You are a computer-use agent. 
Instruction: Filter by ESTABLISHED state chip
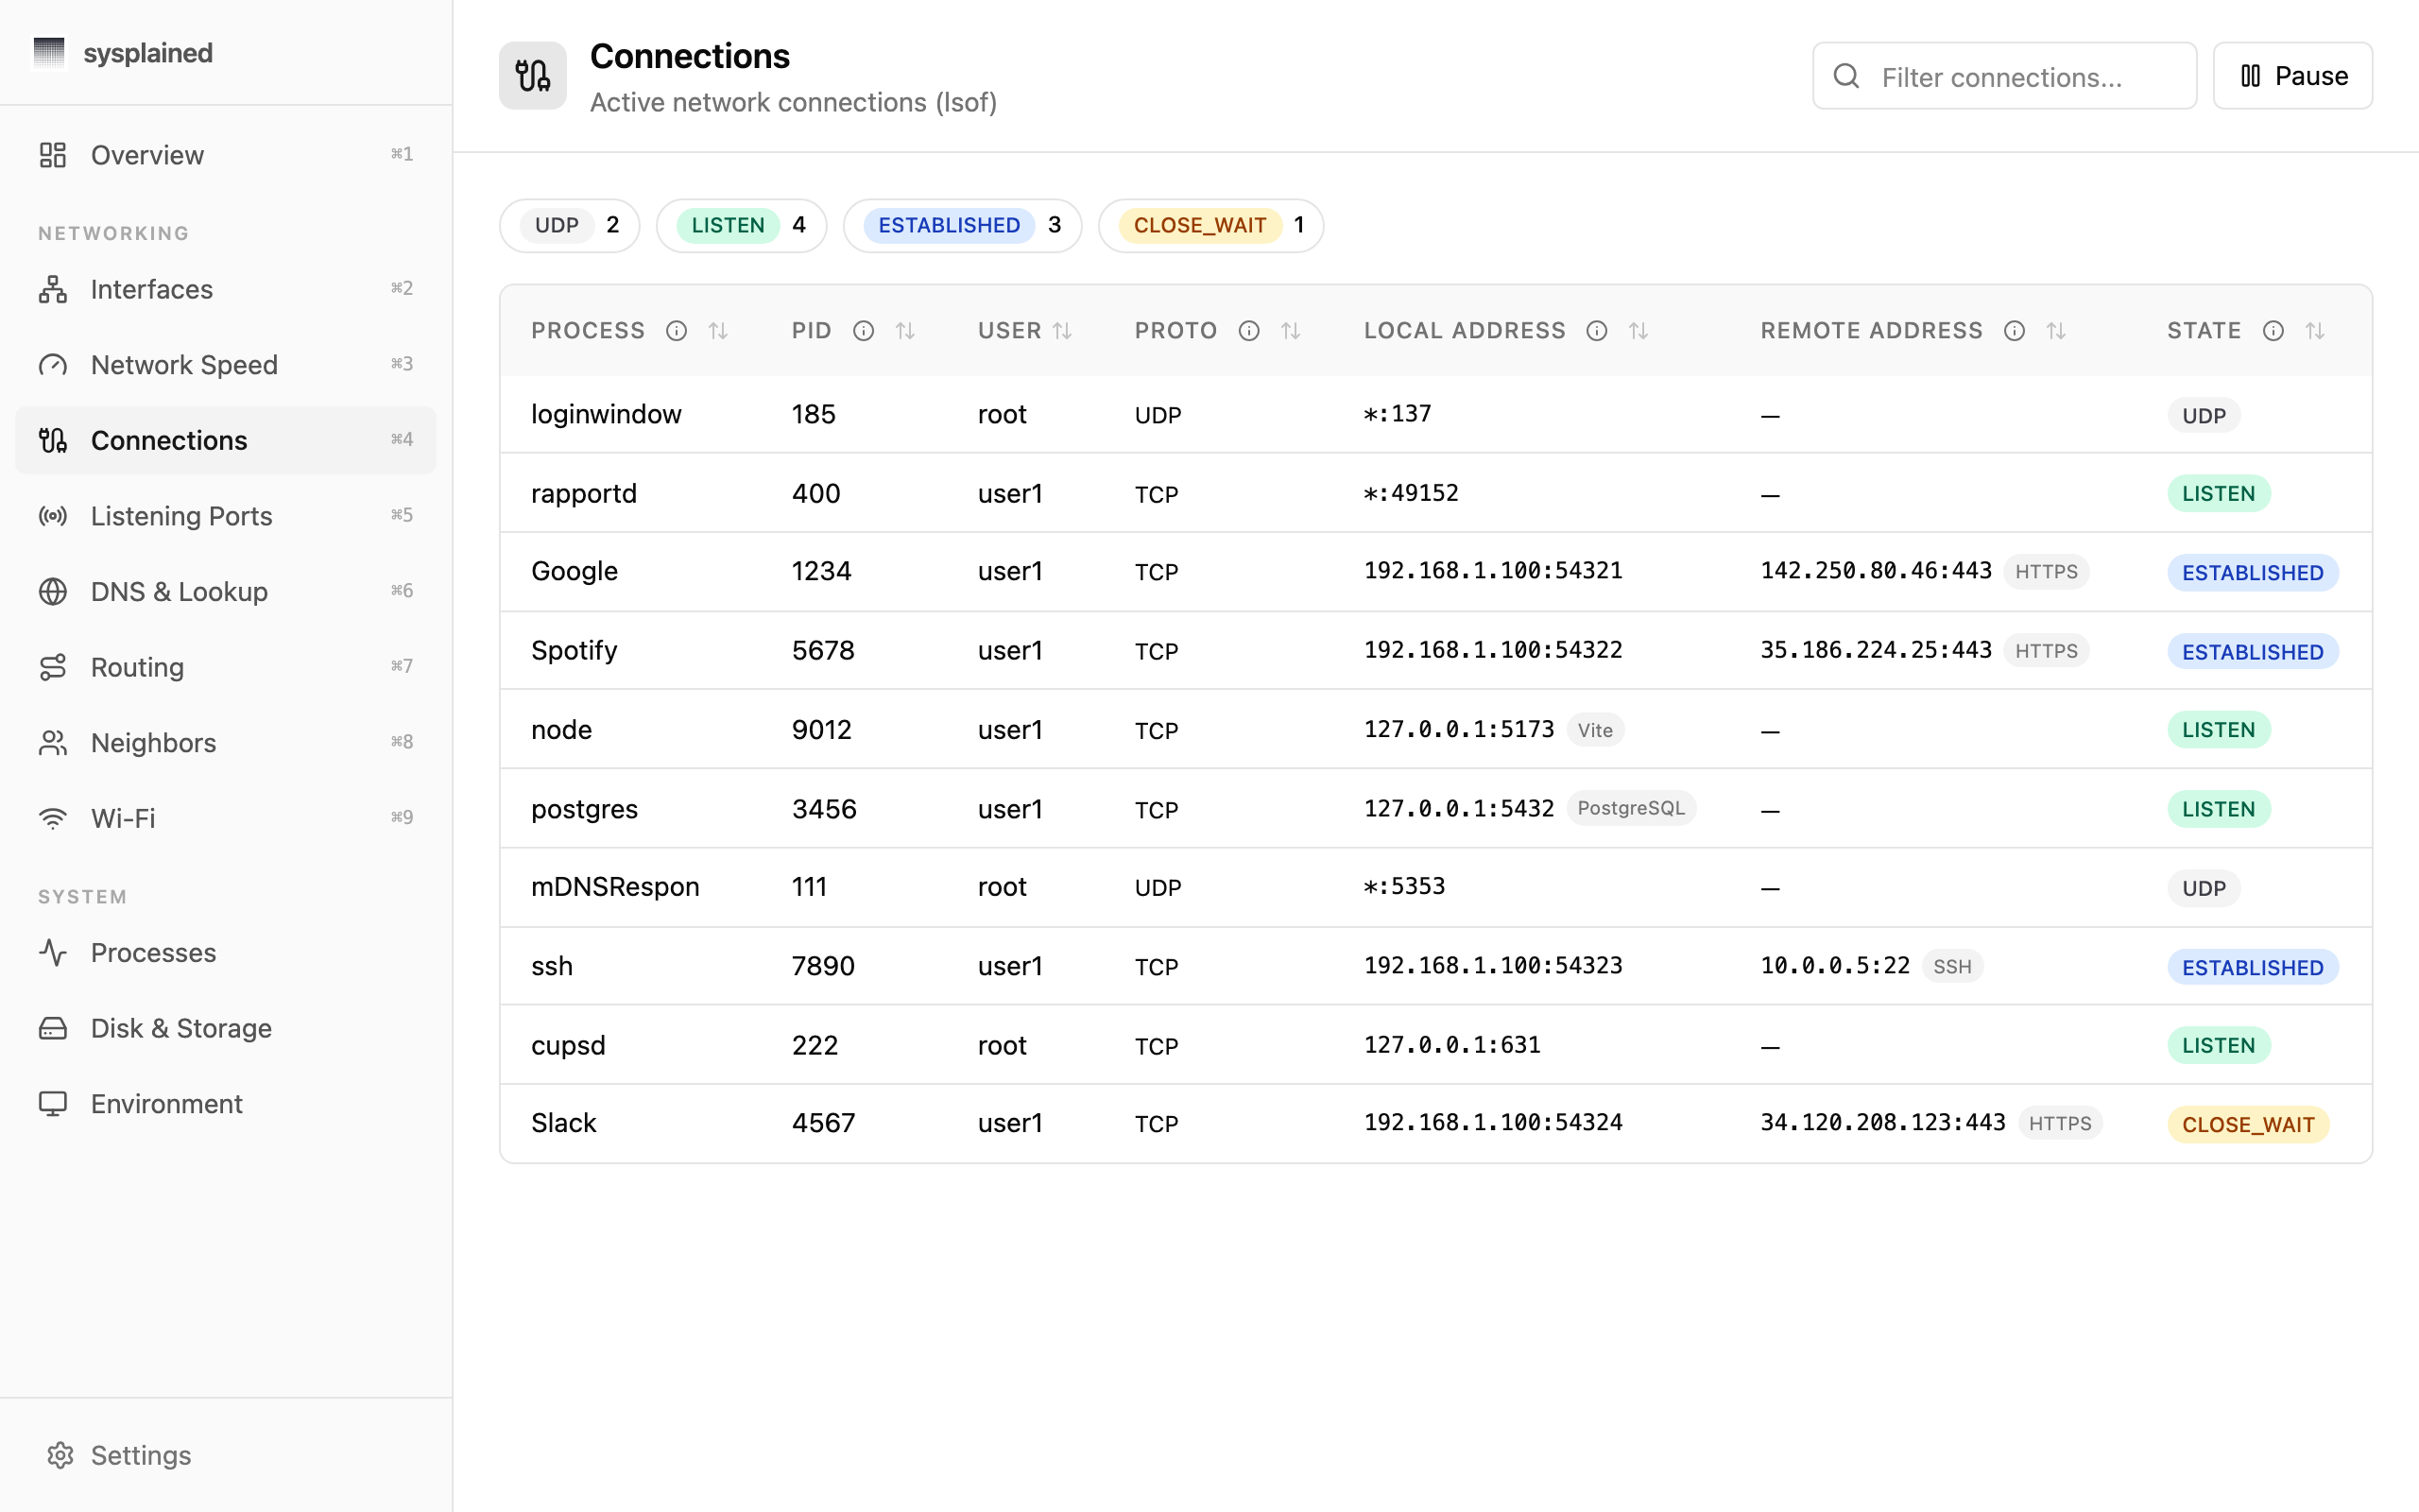[x=963, y=225]
